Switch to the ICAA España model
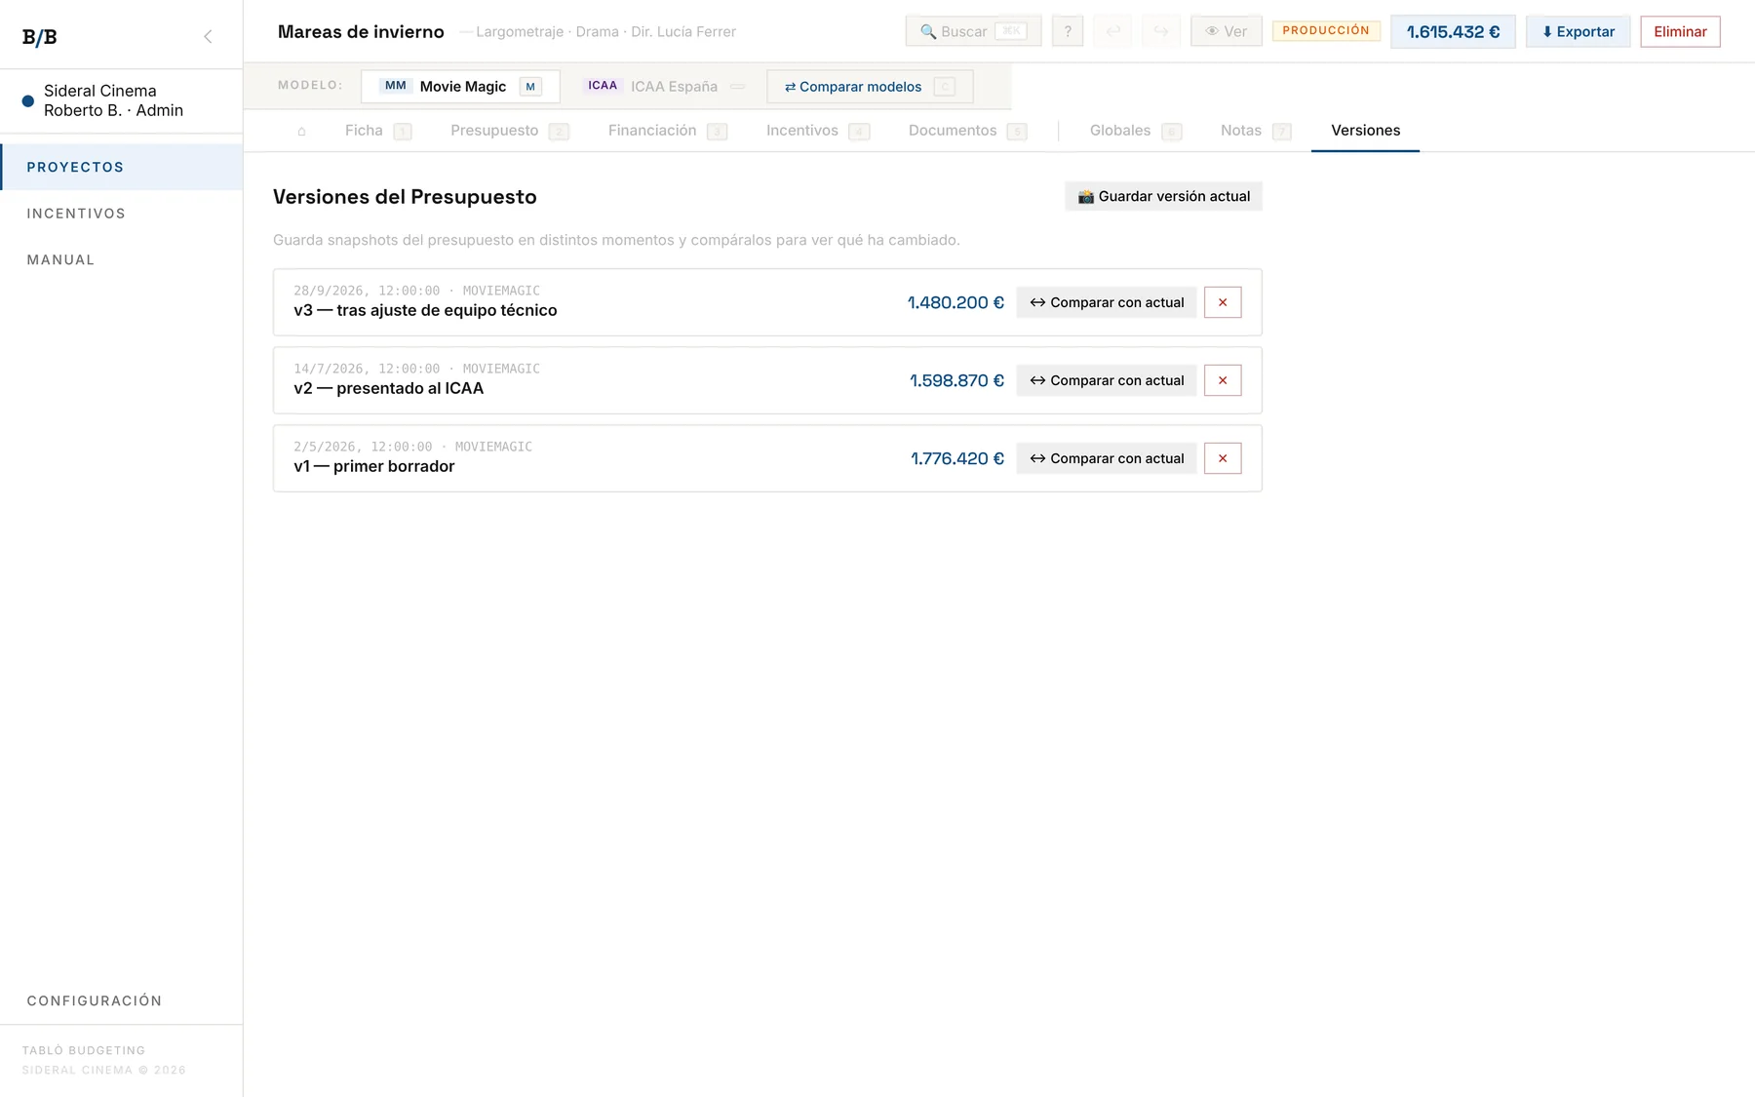The height and width of the screenshot is (1097, 1755). pos(665,86)
